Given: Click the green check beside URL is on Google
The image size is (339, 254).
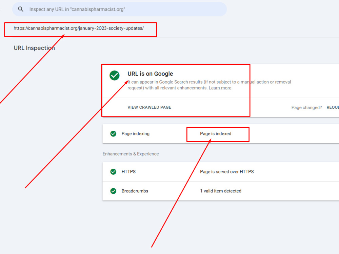Looking at the screenshot, I should coord(114,76).
